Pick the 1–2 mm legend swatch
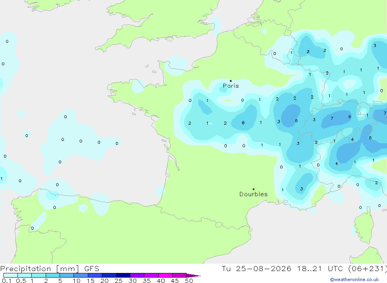This screenshot has height=283, width=387. 39,275
